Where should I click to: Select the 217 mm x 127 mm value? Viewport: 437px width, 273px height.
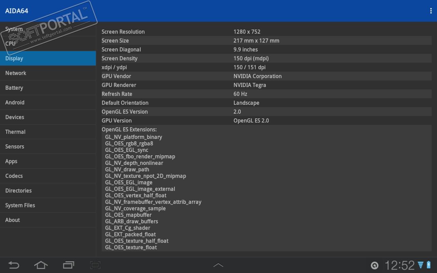click(x=256, y=41)
